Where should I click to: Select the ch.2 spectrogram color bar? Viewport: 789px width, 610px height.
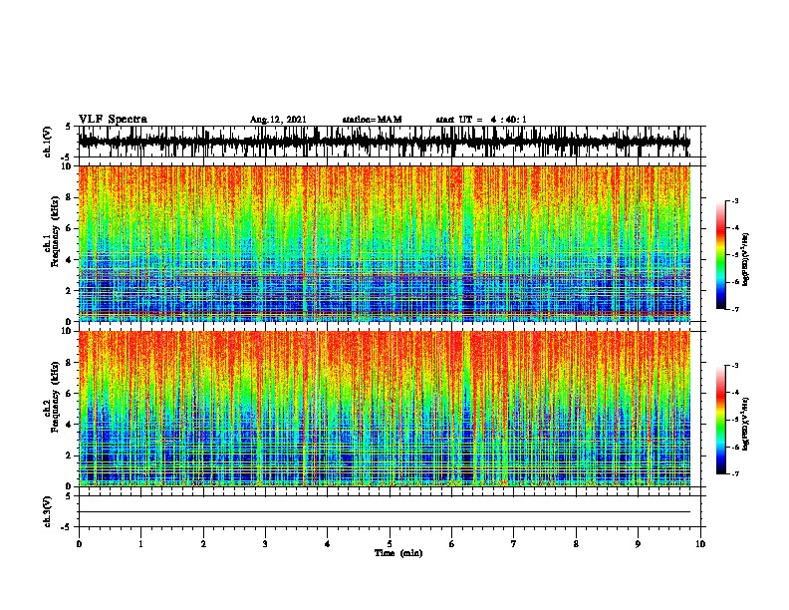tap(720, 420)
